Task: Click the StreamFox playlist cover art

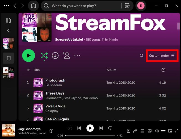Action: click(x=37, y=28)
